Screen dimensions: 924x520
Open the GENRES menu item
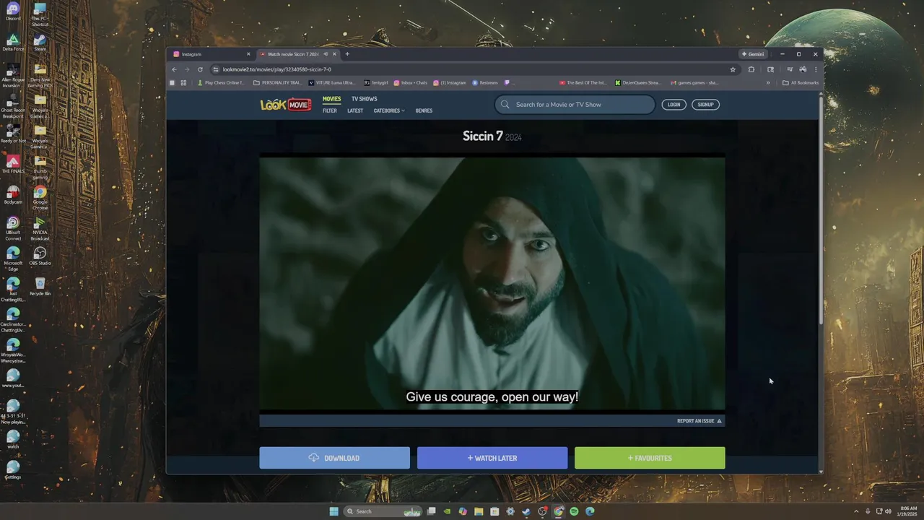424,110
